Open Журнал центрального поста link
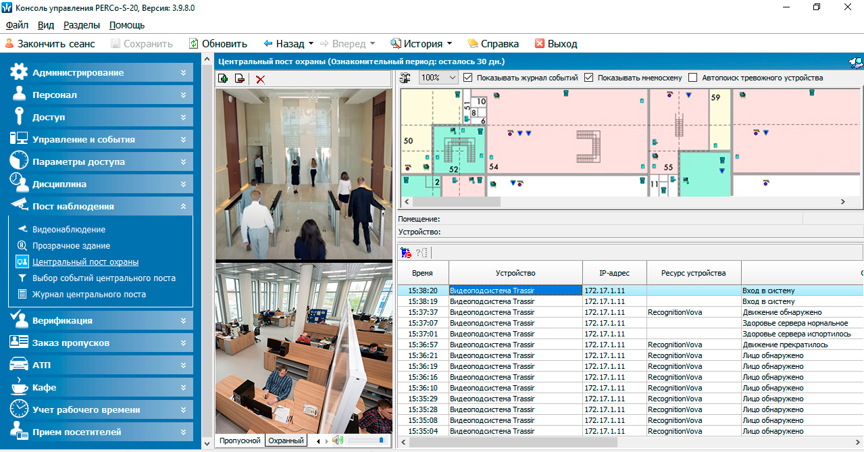Image resolution: width=864 pixels, height=452 pixels. pos(89,294)
